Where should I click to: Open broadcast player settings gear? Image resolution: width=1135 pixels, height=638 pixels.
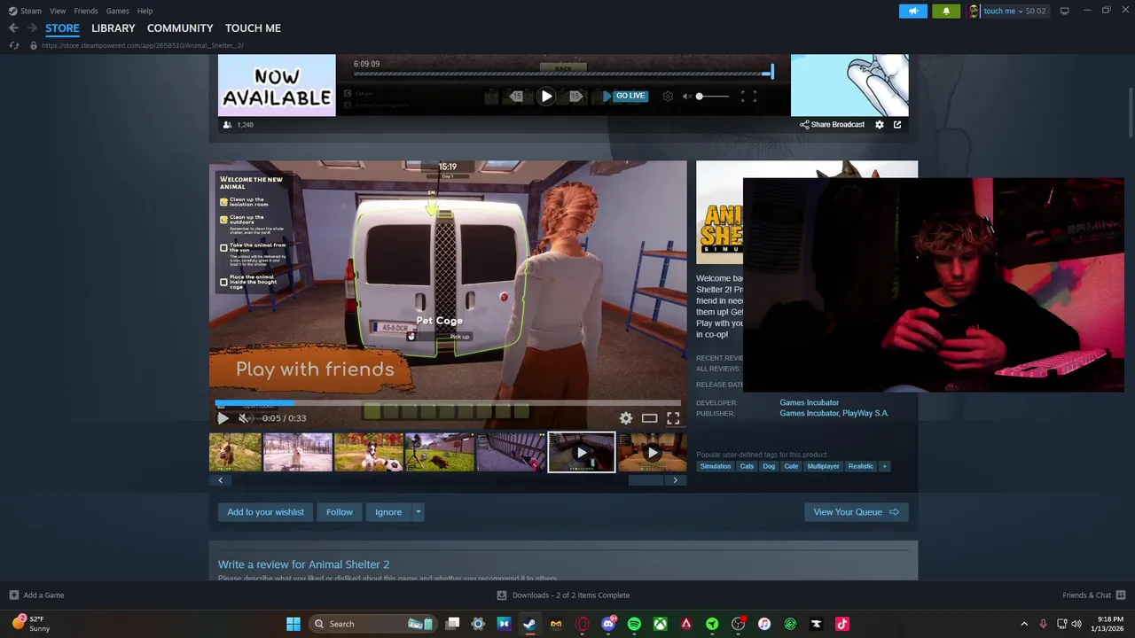(668, 96)
